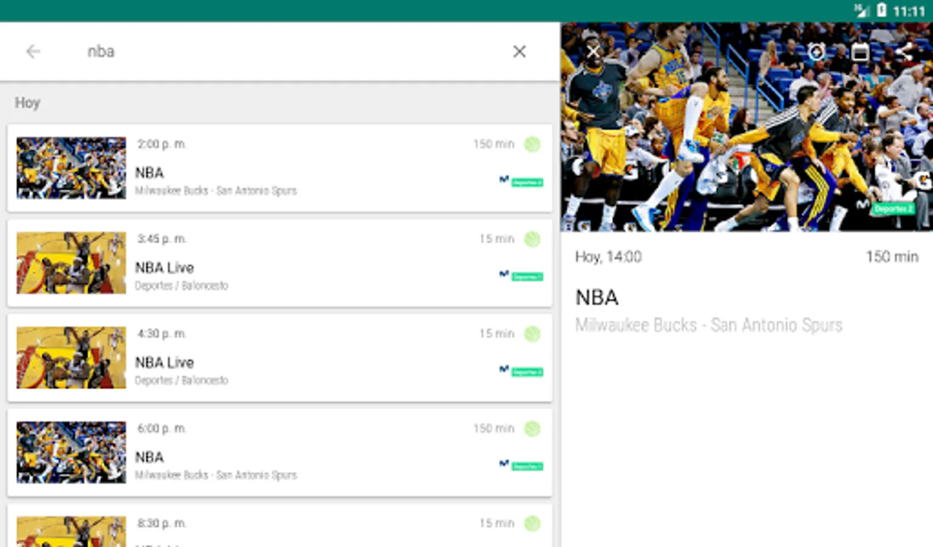Select channel logo in 4:30 p. m. card
933x547 pixels.
tap(521, 371)
